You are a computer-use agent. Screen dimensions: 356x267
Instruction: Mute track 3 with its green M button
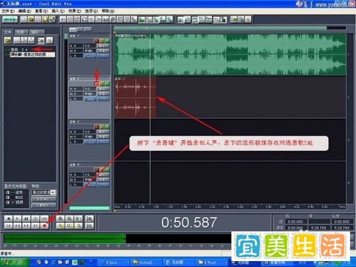pos(107,127)
